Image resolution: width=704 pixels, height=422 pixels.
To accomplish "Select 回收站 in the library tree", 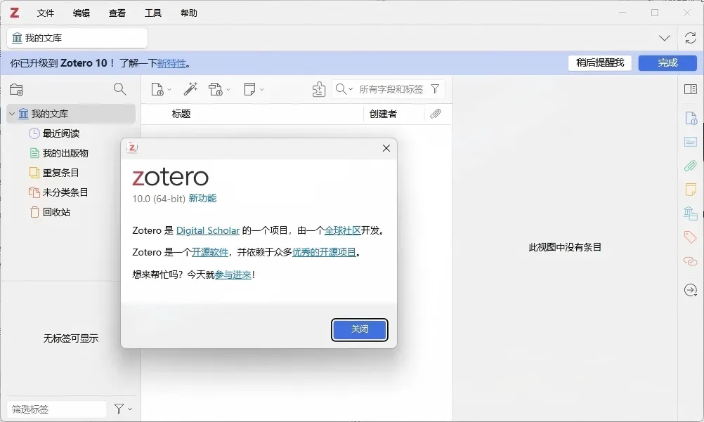I will pyautogui.click(x=56, y=212).
